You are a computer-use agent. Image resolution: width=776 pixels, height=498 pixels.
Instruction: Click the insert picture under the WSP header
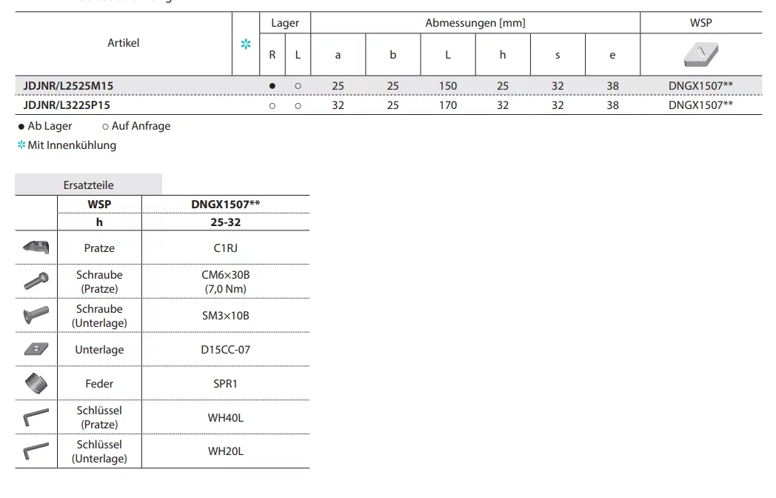pos(700,54)
